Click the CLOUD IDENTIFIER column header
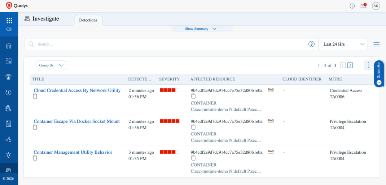Viewport: 386px width, 185px height. (x=302, y=79)
